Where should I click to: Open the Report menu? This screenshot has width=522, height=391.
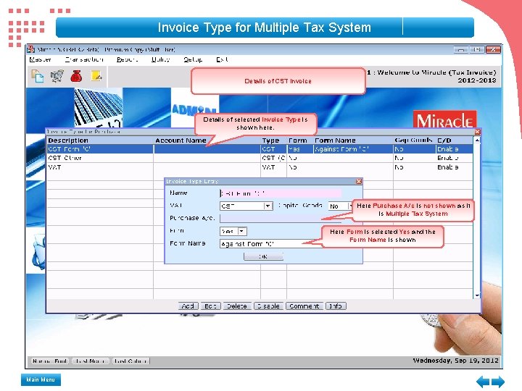pos(127,59)
